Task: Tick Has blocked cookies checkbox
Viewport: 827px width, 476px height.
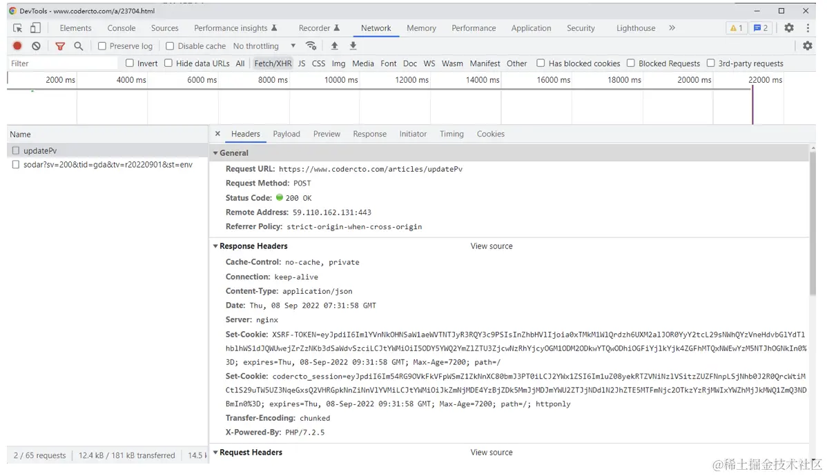Action: click(x=541, y=63)
